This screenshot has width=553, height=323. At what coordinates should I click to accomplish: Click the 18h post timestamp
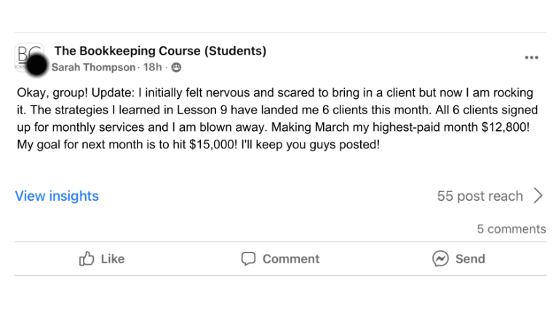pyautogui.click(x=153, y=68)
